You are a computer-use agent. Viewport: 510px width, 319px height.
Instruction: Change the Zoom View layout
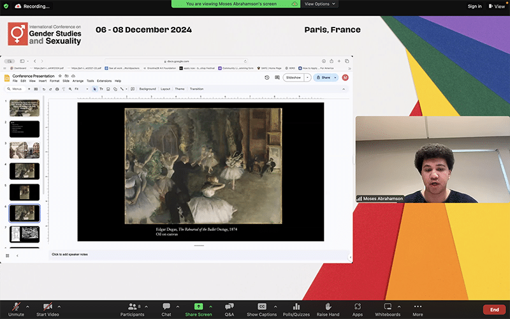tap(497, 6)
